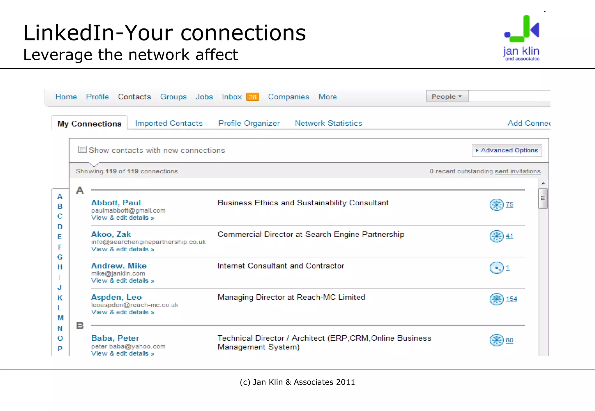This screenshot has width=595, height=411.
Task: Switch to Imported Contacts tab
Action: point(169,123)
